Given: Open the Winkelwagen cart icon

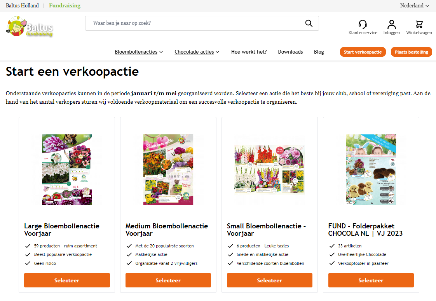Looking at the screenshot, I should tap(419, 24).
